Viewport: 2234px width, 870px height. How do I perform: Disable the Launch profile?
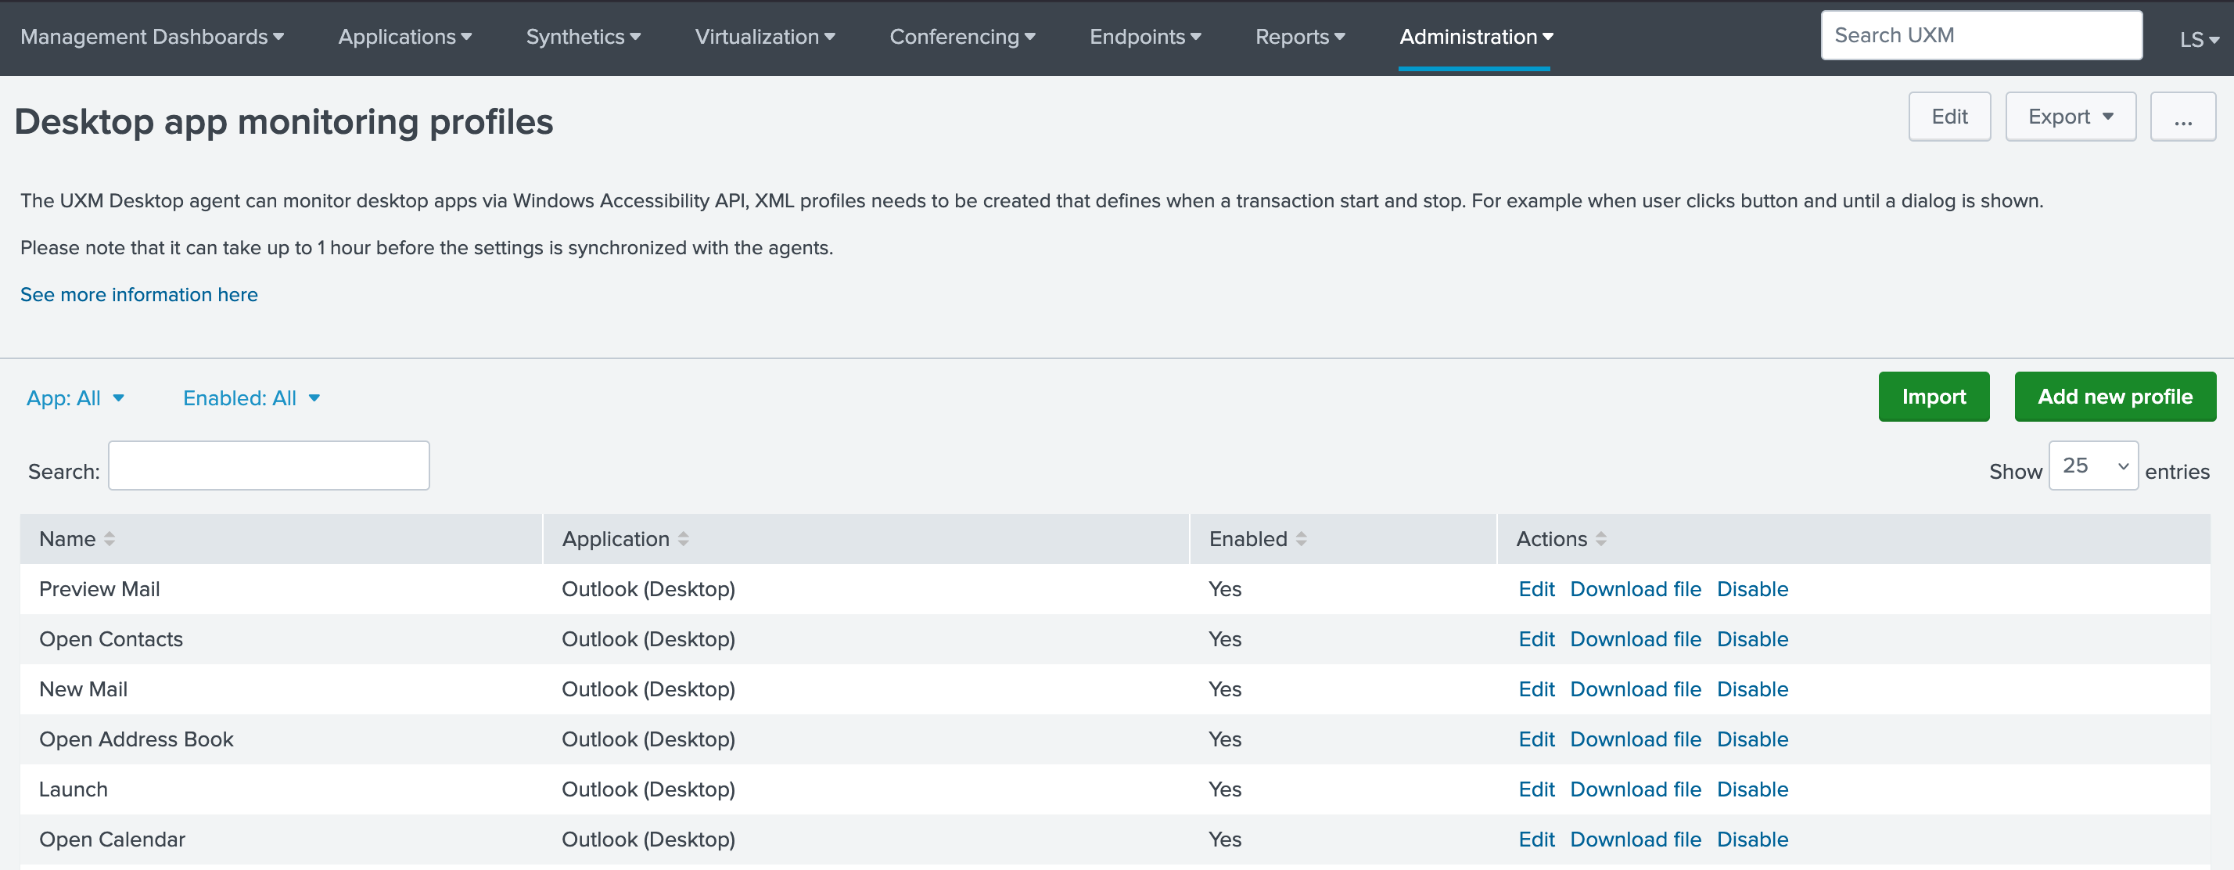tap(1752, 789)
